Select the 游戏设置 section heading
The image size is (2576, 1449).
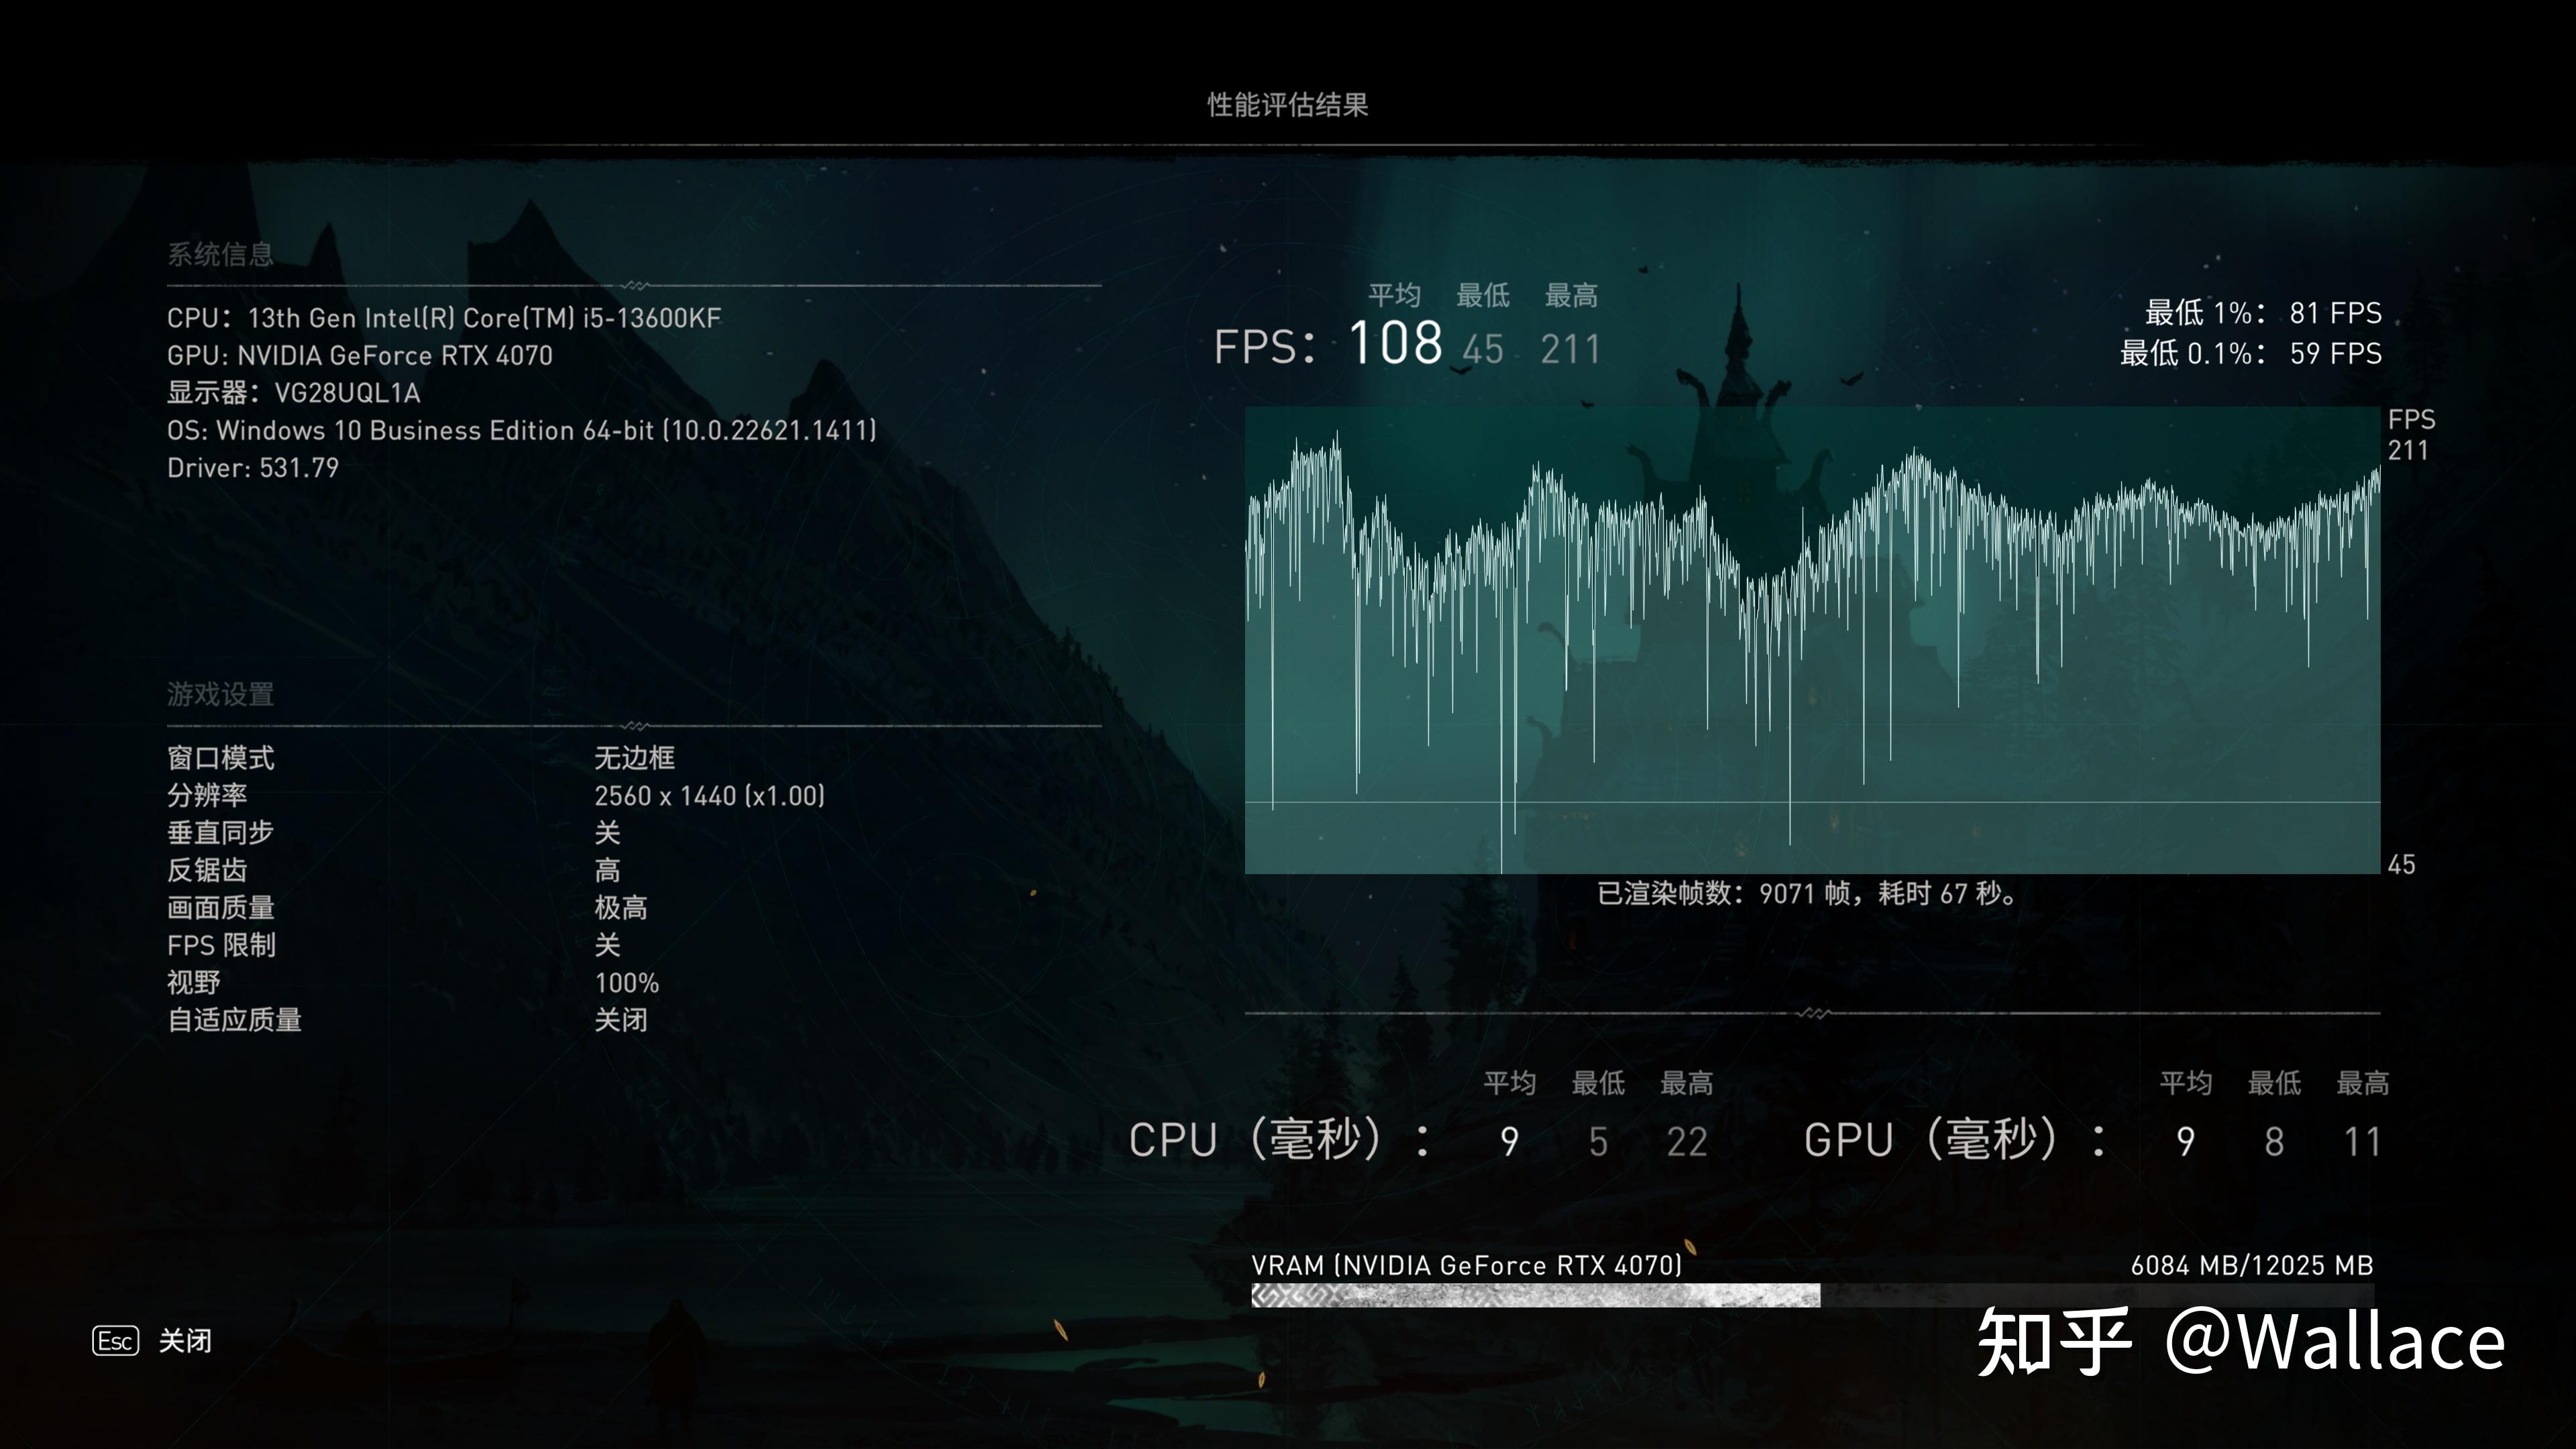pos(220,694)
